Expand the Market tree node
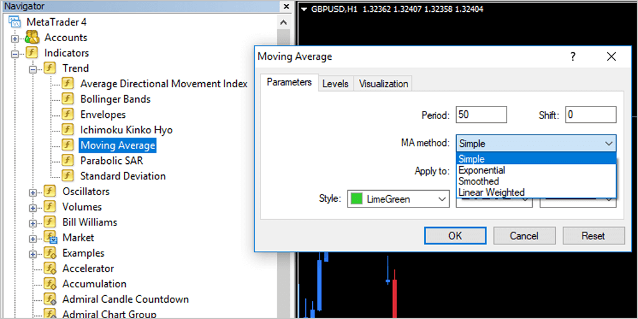Viewport: 638px width, 319px height. coord(34,239)
